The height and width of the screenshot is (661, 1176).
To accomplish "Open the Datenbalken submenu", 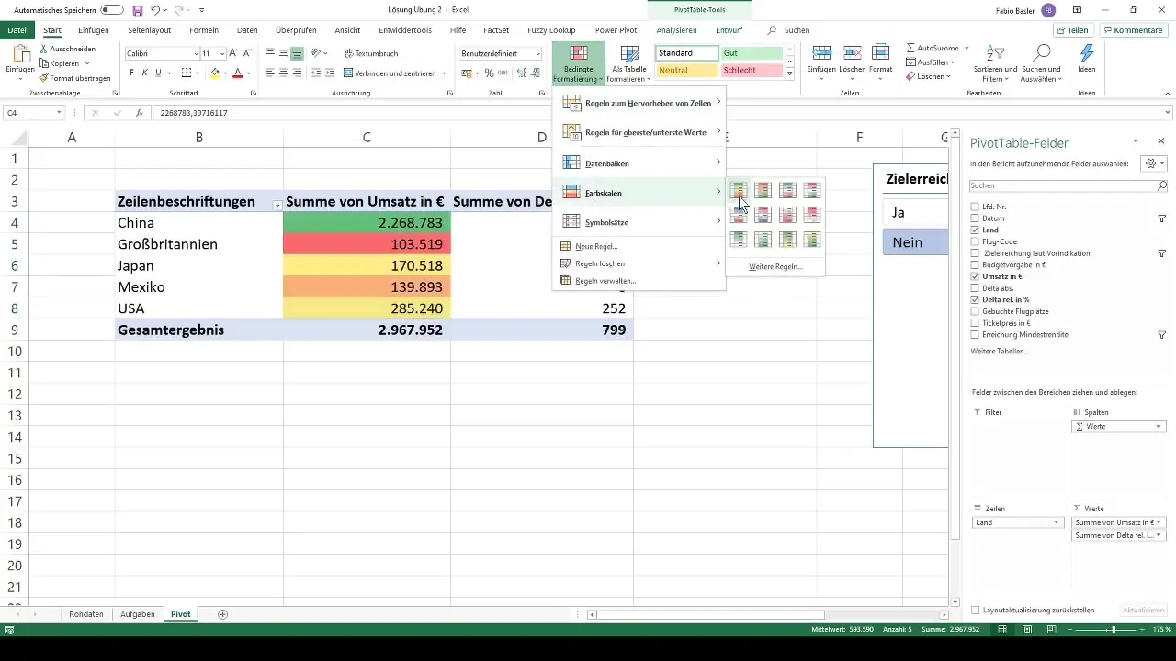I will coord(639,162).
